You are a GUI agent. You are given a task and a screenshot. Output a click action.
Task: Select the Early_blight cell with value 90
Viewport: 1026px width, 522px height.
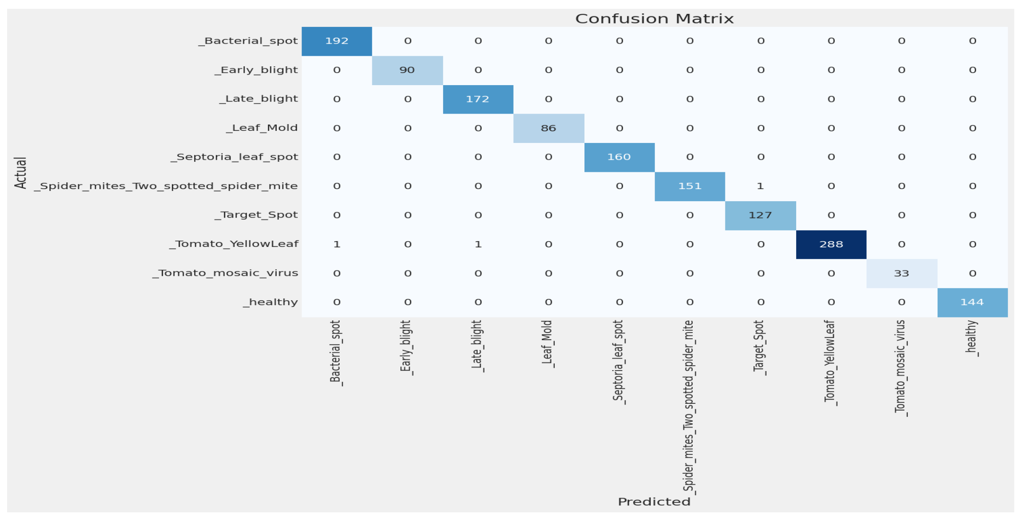click(407, 70)
